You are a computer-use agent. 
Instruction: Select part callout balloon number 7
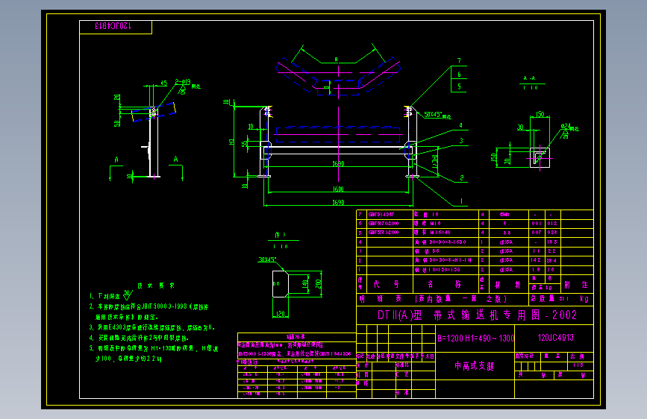coord(459,60)
